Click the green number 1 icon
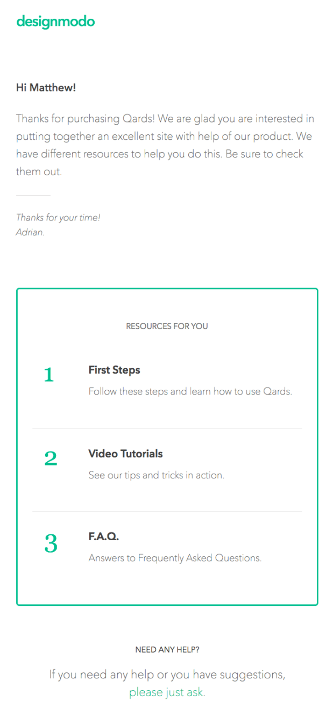333x716 pixels. click(x=49, y=375)
